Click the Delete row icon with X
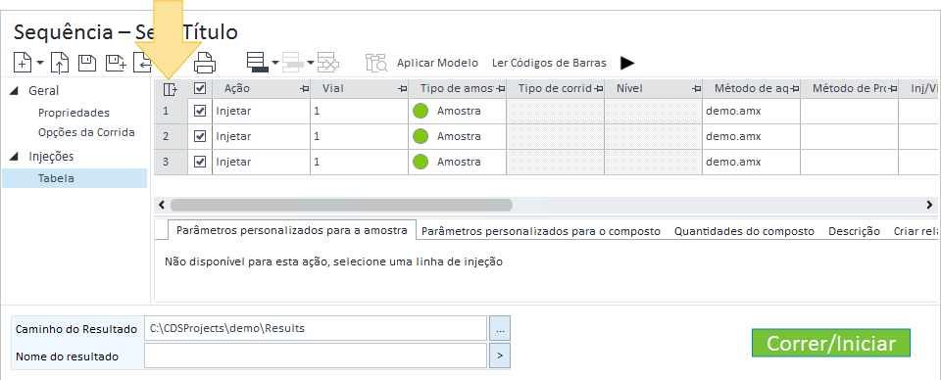Viewport: 941px width, 380px height. click(328, 63)
